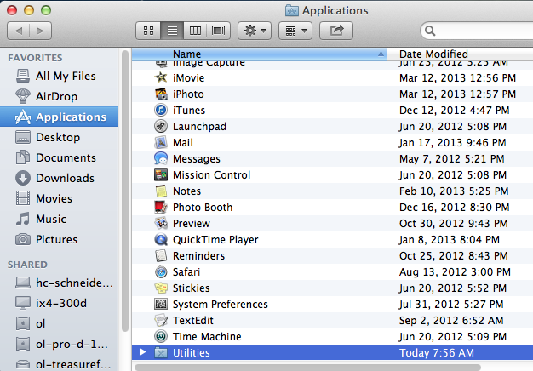The image size is (533, 371).
Task: Switch to icon view mode
Action: click(x=148, y=31)
